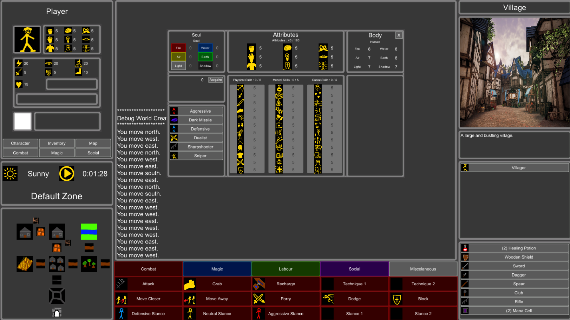This screenshot has height=320, width=570.
Task: Open the Inventory panel button
Action: [x=57, y=143]
